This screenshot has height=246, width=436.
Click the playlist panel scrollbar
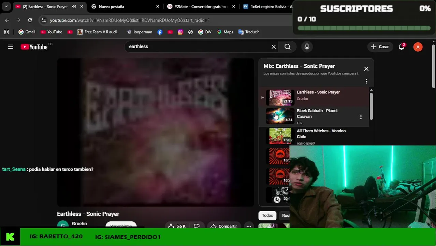pyautogui.click(x=371, y=106)
